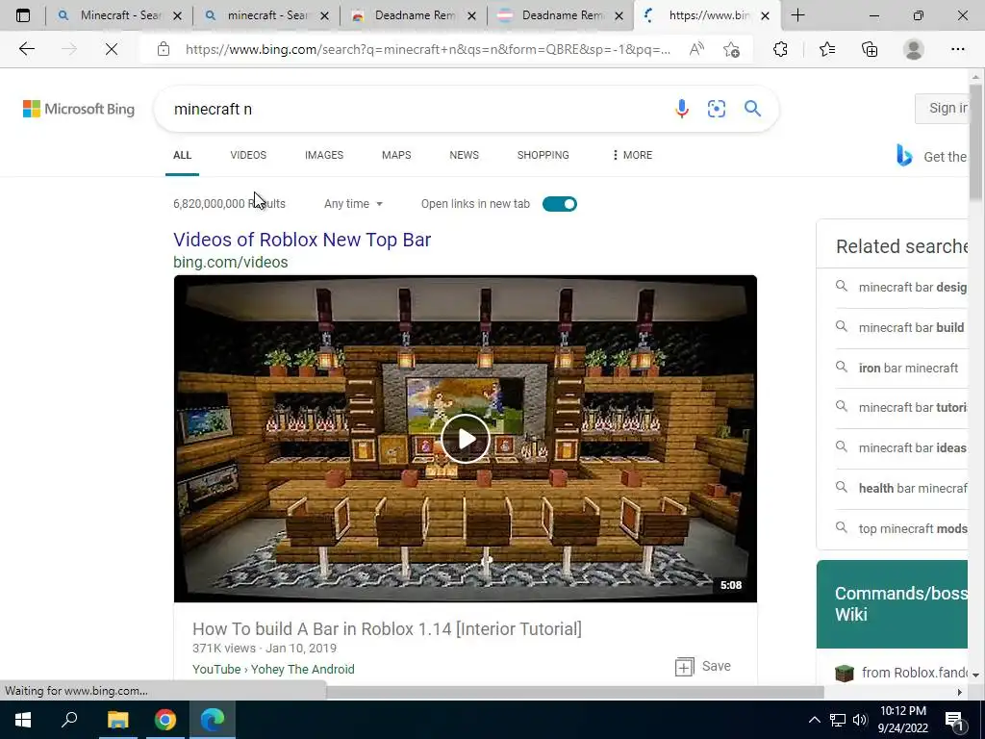The image size is (985, 739).
Task: Expand the MORE search categories
Action: [x=632, y=155]
